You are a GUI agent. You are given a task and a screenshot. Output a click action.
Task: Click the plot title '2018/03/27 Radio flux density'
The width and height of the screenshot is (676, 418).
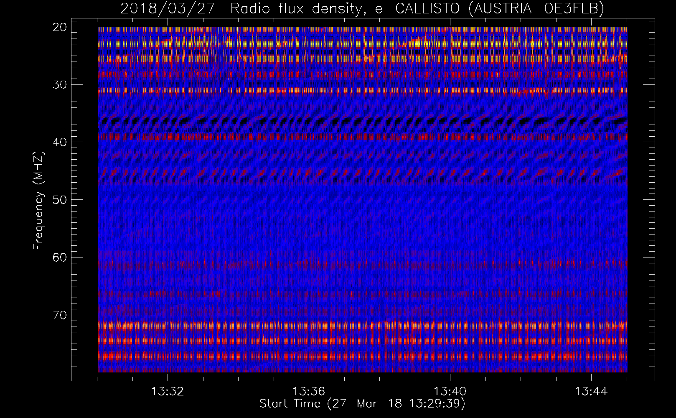[x=362, y=8]
